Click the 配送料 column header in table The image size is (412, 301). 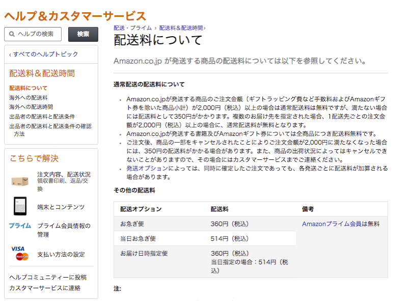coord(219,209)
